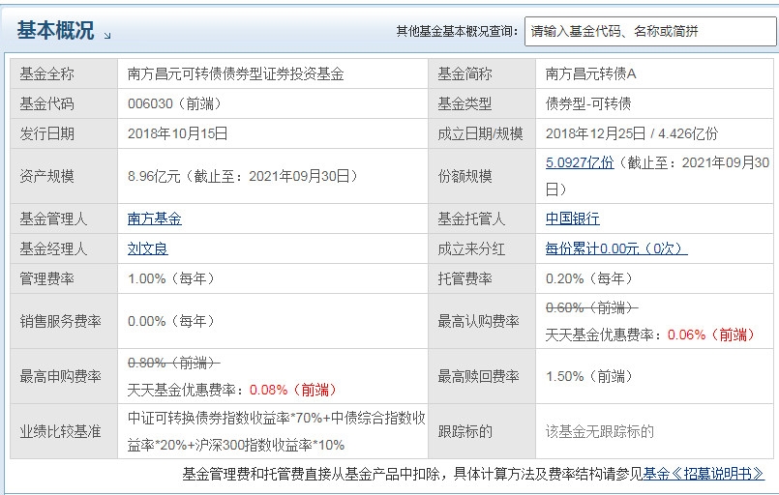Viewport: 779px width, 495px height.
Task: Click the 管理费率 row label
Action: [x=46, y=278]
